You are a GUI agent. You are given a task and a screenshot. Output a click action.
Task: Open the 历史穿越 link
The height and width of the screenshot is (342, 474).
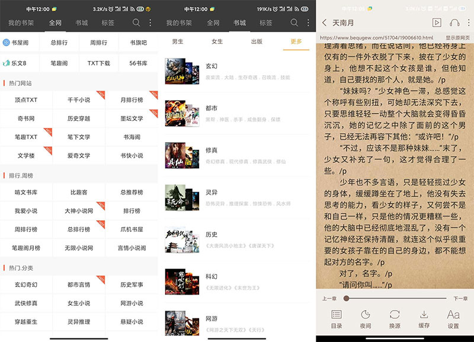79,118
